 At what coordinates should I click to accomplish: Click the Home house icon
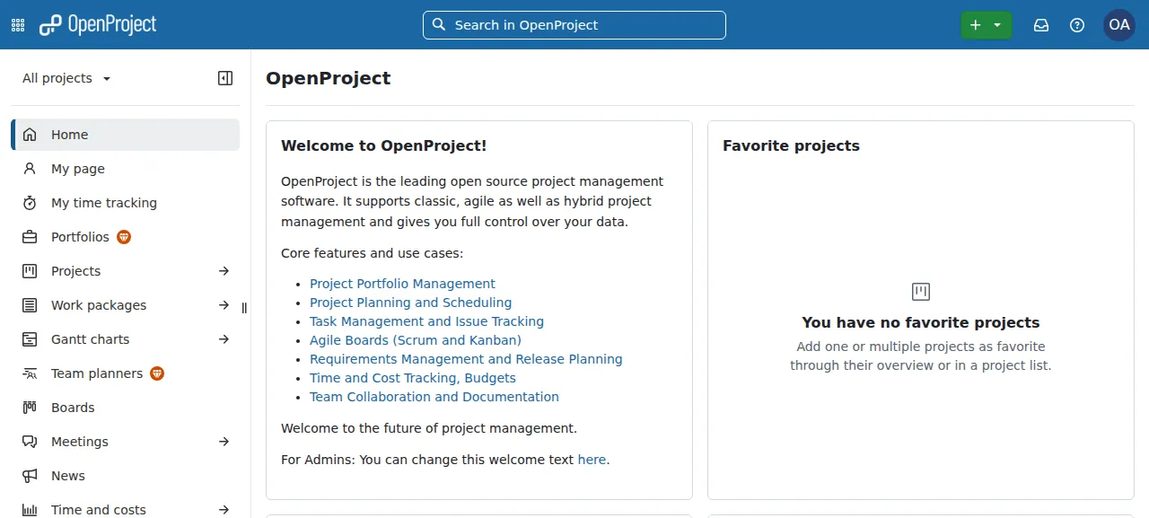(x=30, y=135)
